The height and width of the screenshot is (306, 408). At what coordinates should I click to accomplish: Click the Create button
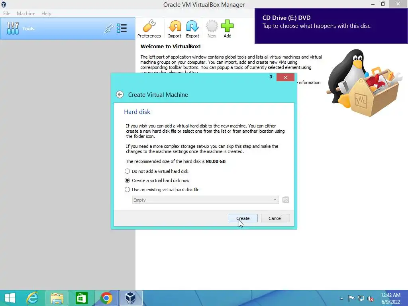pyautogui.click(x=243, y=218)
